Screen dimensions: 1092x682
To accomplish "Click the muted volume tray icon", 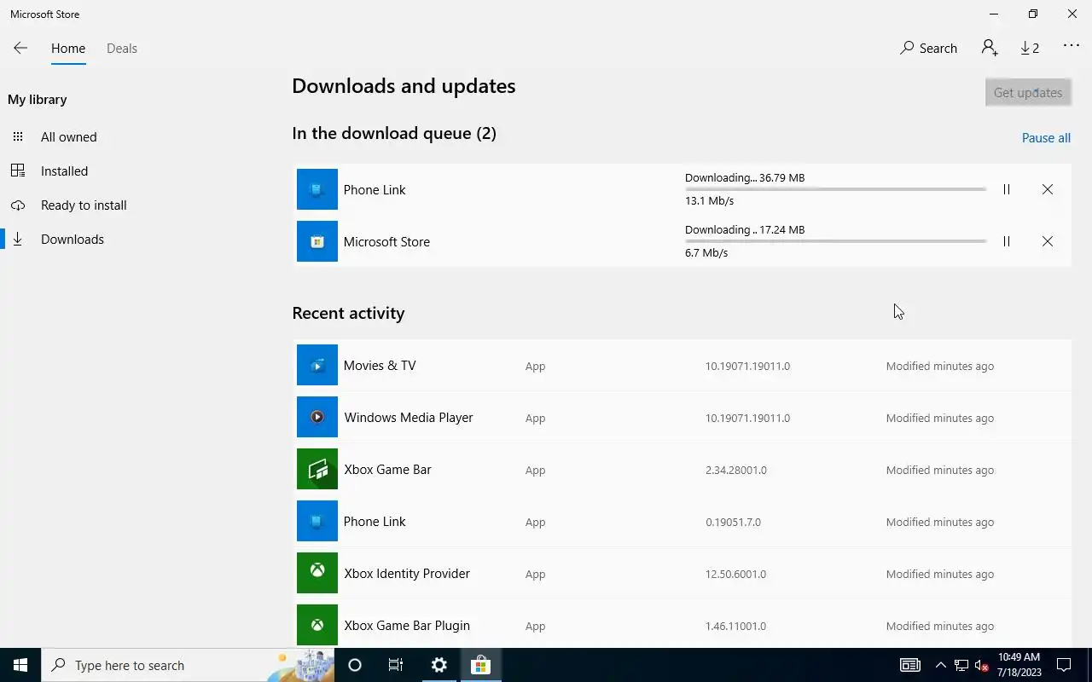I will pyautogui.click(x=982, y=665).
